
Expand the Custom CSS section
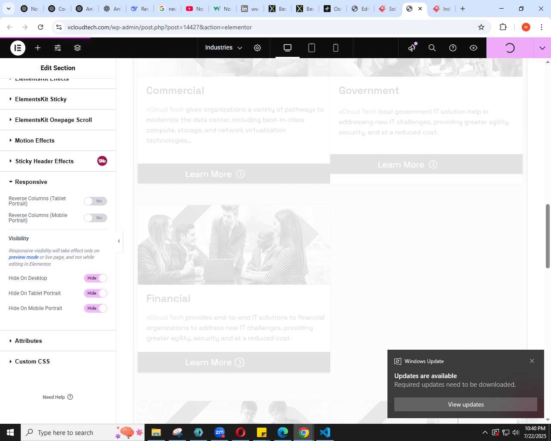pyautogui.click(x=58, y=361)
